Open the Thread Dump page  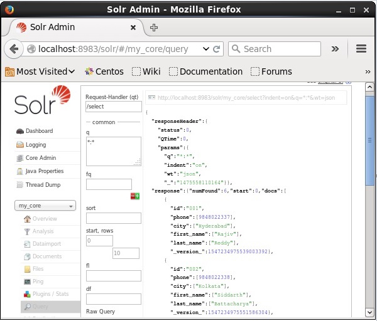43,185
